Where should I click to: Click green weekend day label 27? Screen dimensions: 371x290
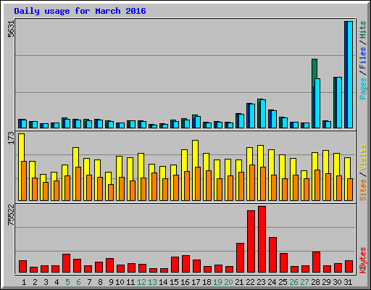click(304, 282)
